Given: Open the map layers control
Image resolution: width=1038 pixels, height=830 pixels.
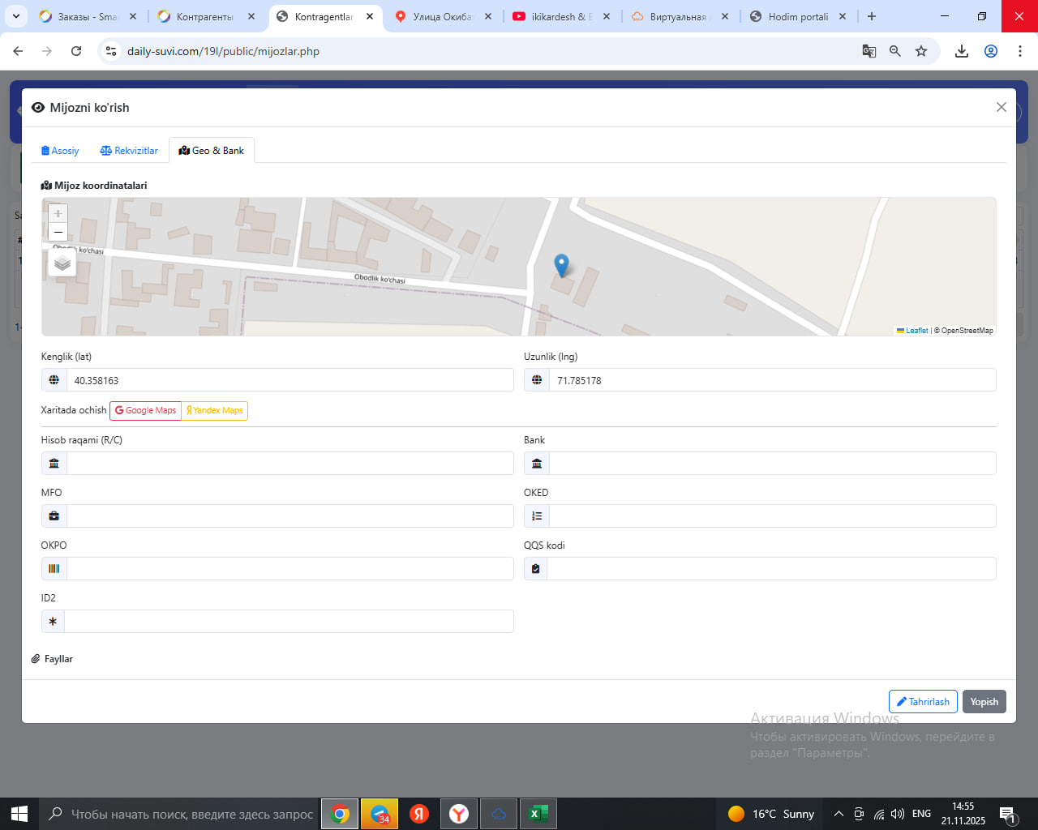Looking at the screenshot, I should point(62,263).
